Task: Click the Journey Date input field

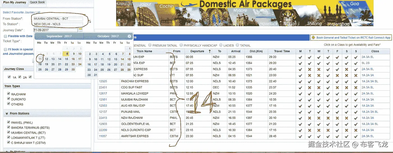Action: (56, 30)
